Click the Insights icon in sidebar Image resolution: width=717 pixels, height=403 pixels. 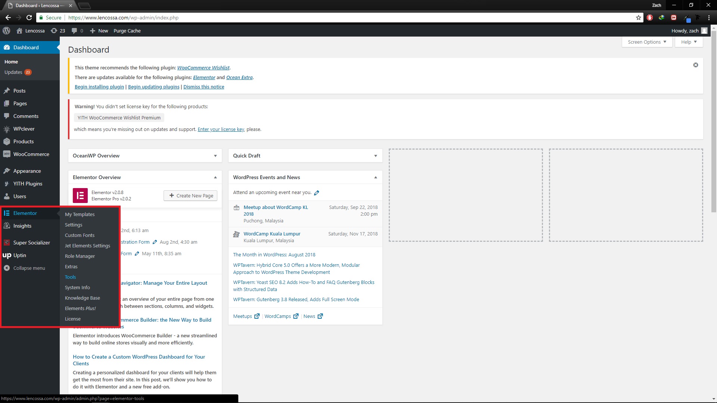(7, 226)
